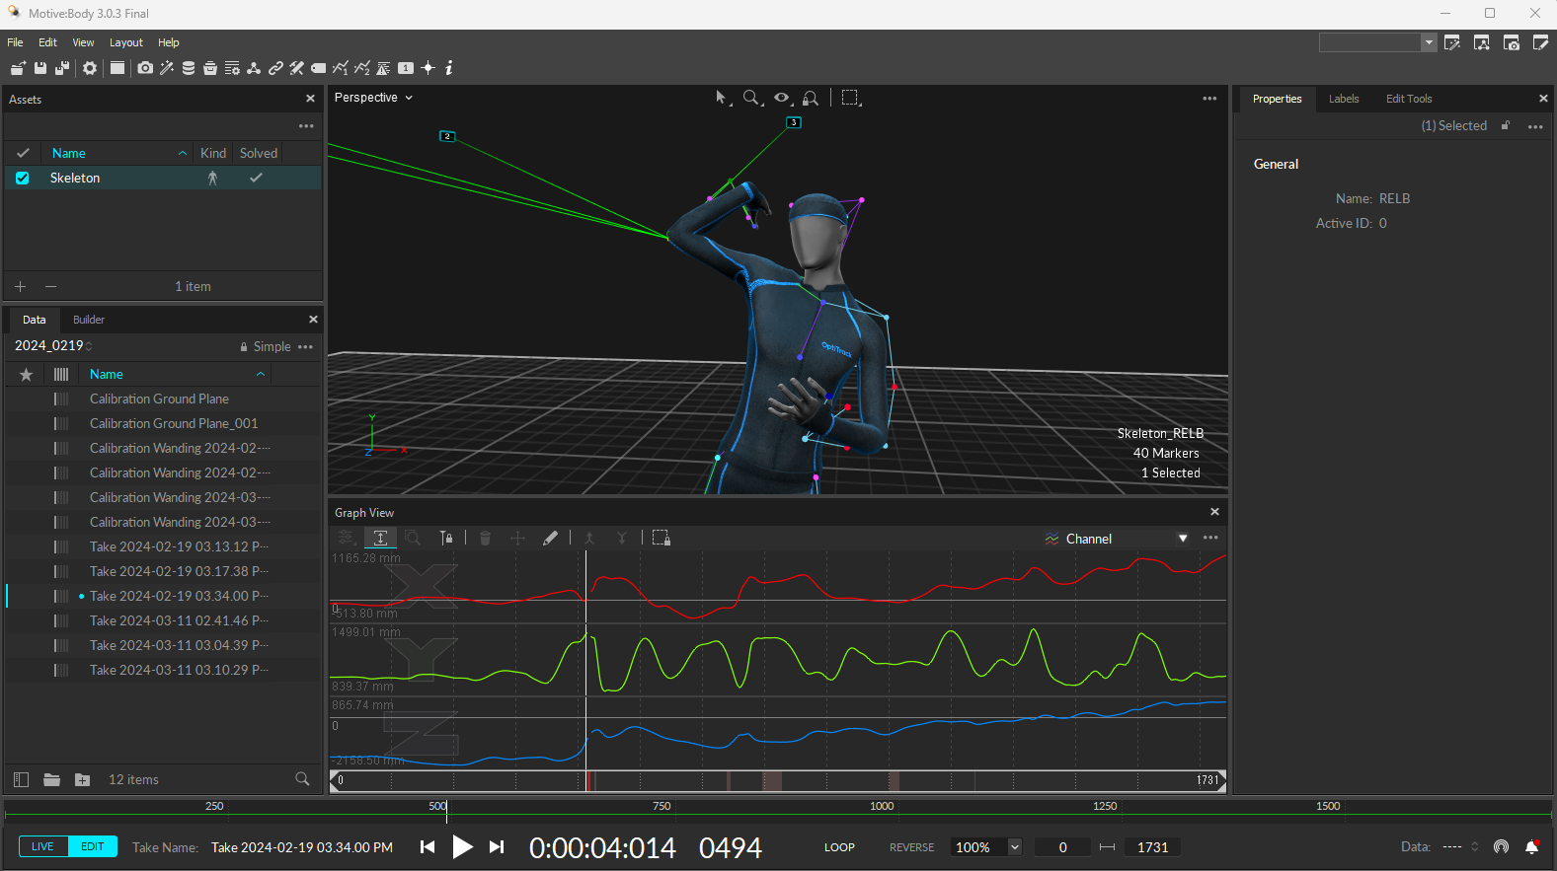
Task: Open the viewport three-dot options menu
Action: (x=1209, y=98)
